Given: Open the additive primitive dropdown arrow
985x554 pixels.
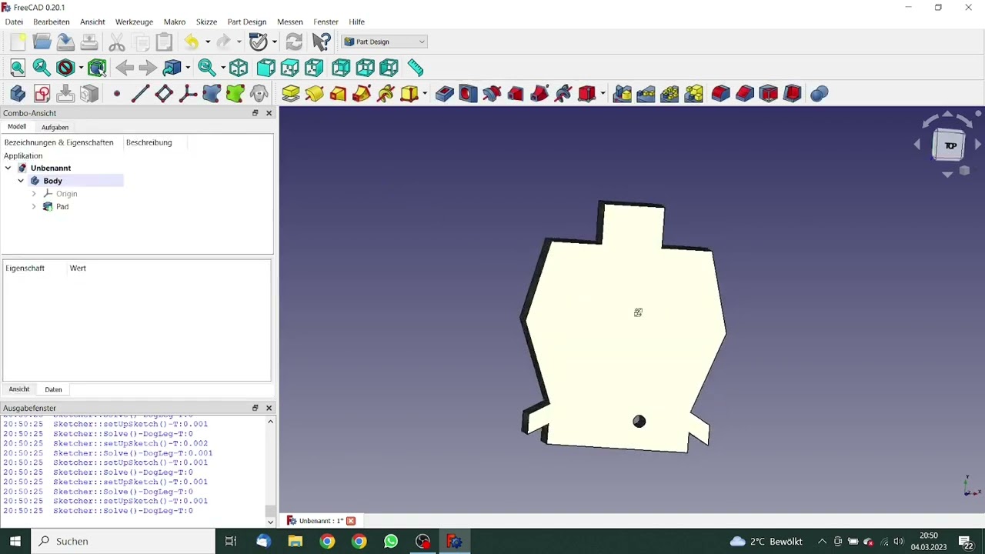Looking at the screenshot, I should (x=425, y=94).
